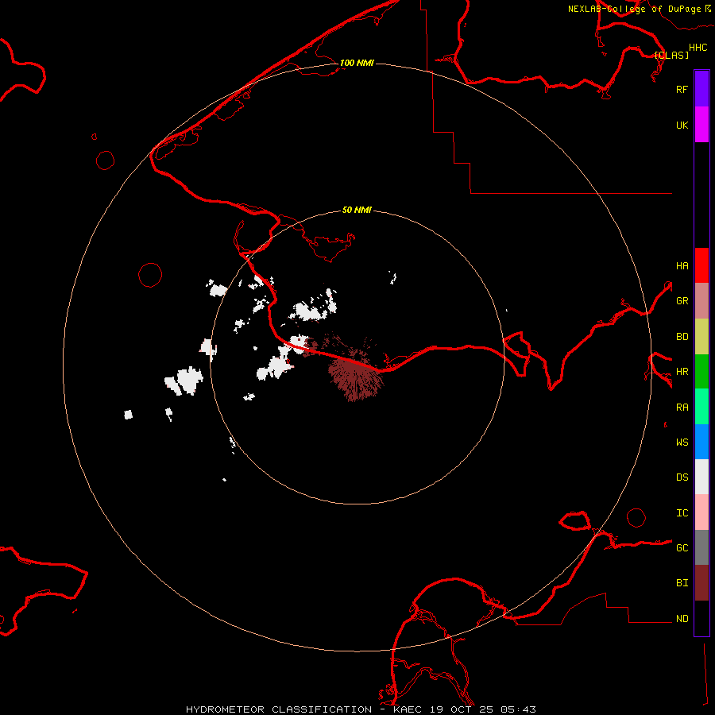Image resolution: width=715 pixels, height=715 pixels.
Task: Click the NEXLAB-College of DuPage text
Action: (x=634, y=9)
